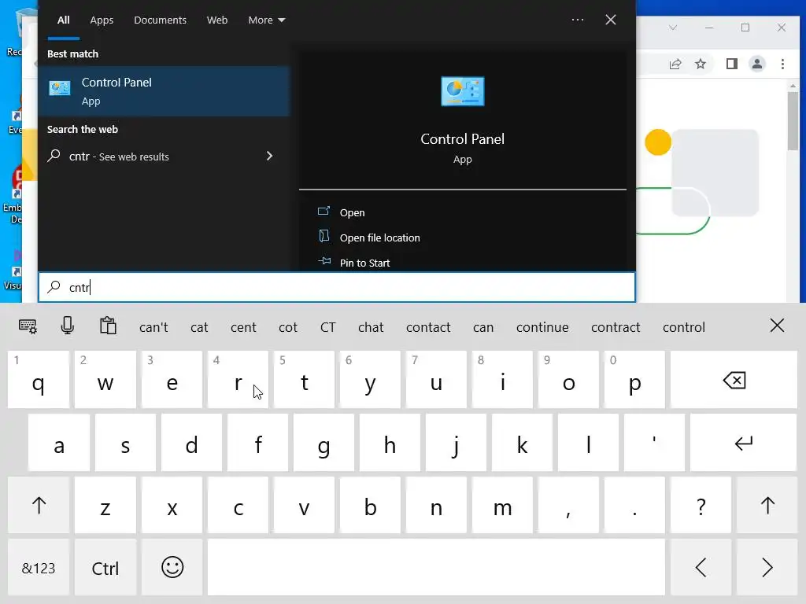Tap the 'o' key
This screenshot has height=604, width=806.
(568, 380)
